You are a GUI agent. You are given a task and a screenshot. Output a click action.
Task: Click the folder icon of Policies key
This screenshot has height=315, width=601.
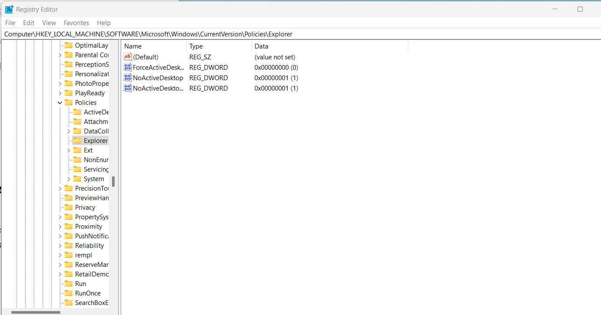pyautogui.click(x=69, y=102)
